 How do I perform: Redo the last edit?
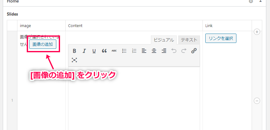coord(184,51)
